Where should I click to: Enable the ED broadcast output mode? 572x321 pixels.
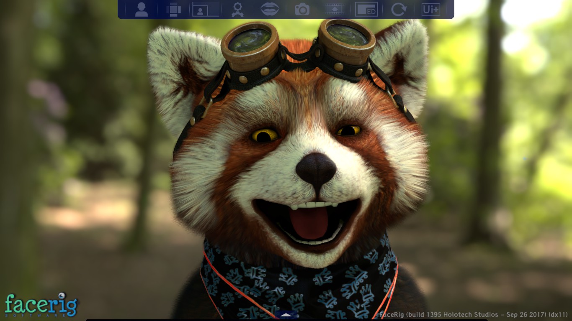coord(366,9)
